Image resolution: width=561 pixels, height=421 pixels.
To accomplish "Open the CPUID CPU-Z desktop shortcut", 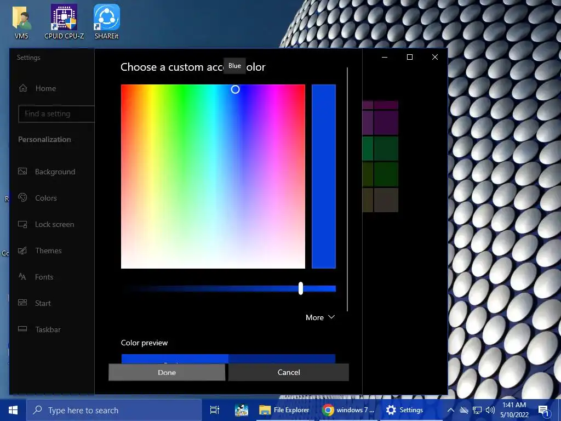I will point(64,21).
